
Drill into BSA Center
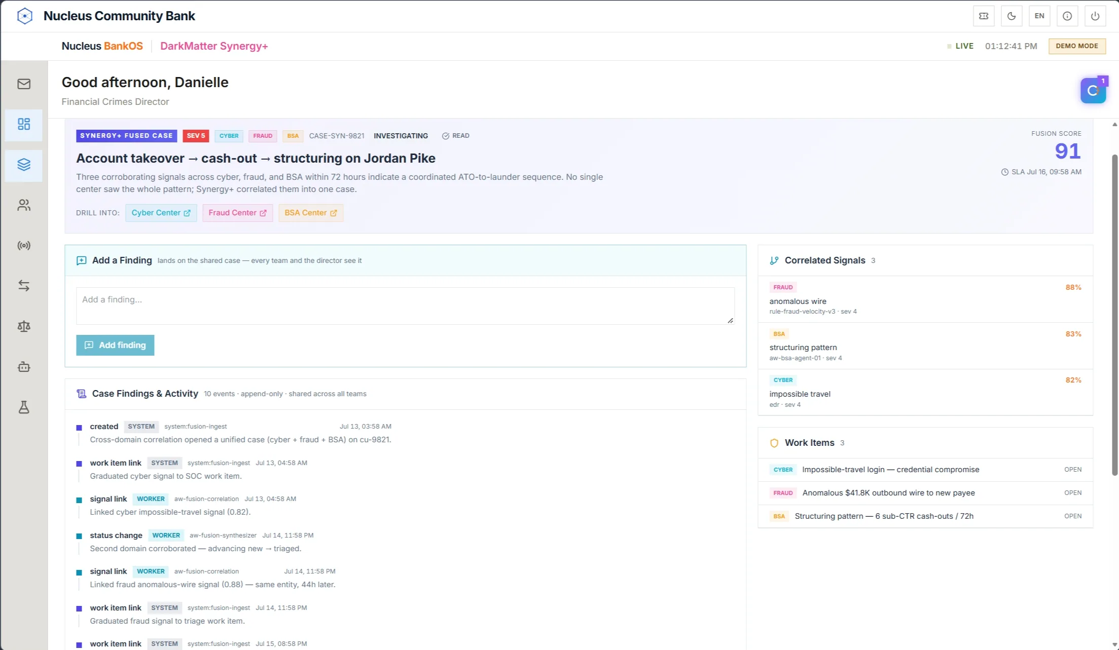coord(311,213)
